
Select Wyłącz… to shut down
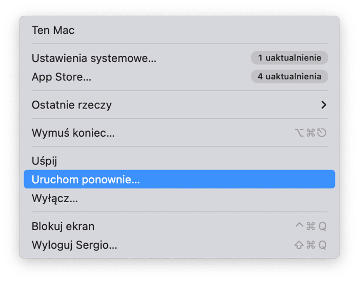coord(55,198)
